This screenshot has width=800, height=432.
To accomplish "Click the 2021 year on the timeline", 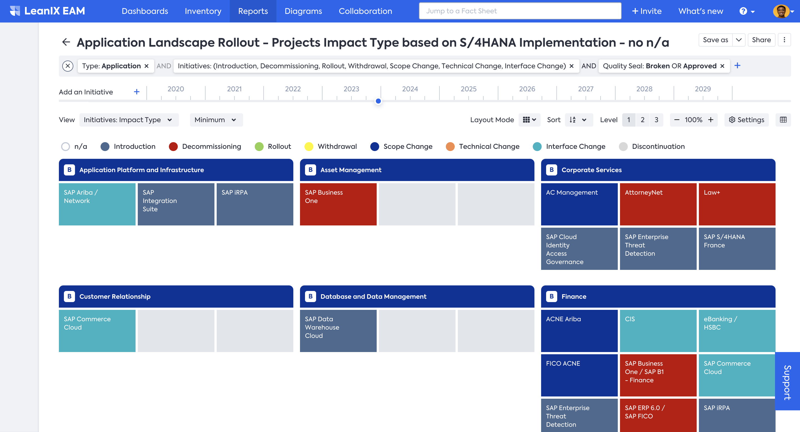I will coord(234,89).
